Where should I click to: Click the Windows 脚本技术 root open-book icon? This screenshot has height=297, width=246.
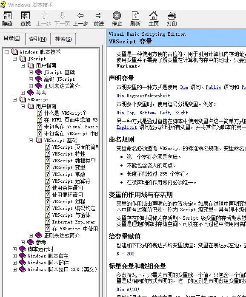[14, 52]
